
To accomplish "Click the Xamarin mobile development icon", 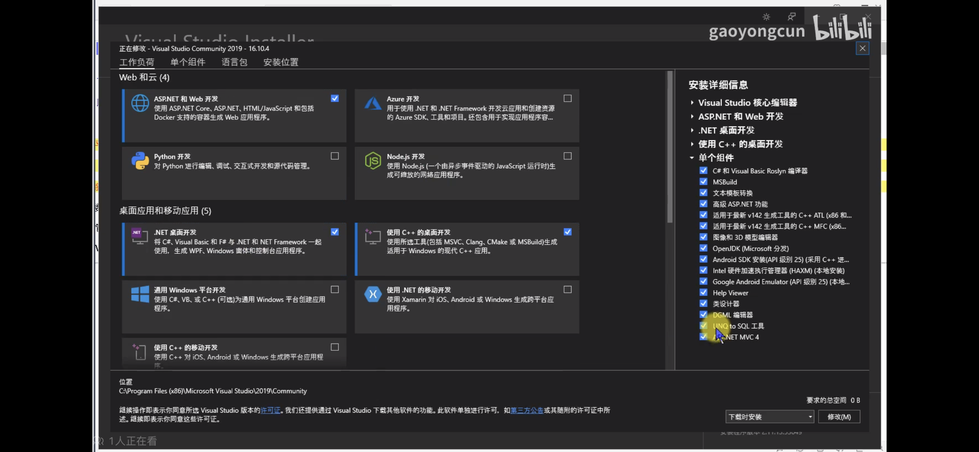I will 373,294.
